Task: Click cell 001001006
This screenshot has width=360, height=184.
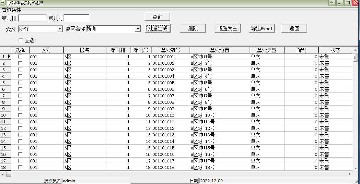Action: (171, 89)
